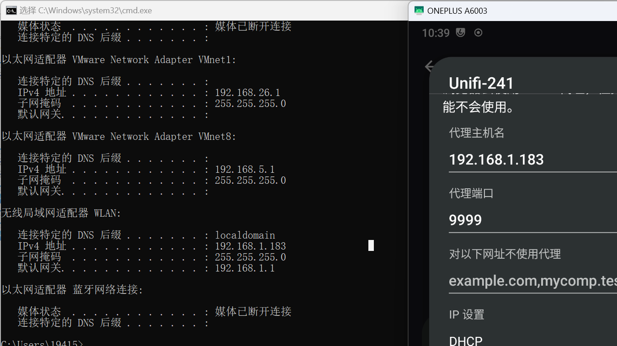This screenshot has width=617, height=346.
Task: Click the white text cursor block in cmd
Action: click(x=371, y=245)
